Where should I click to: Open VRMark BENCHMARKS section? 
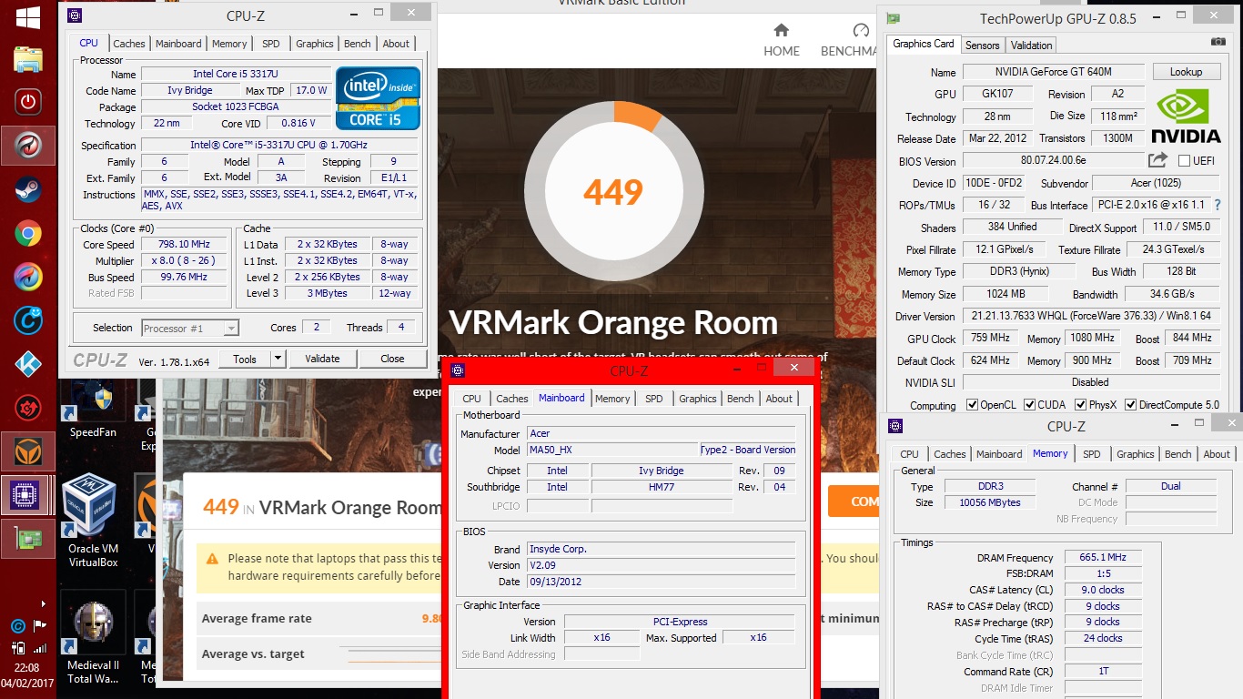pyautogui.click(x=848, y=40)
